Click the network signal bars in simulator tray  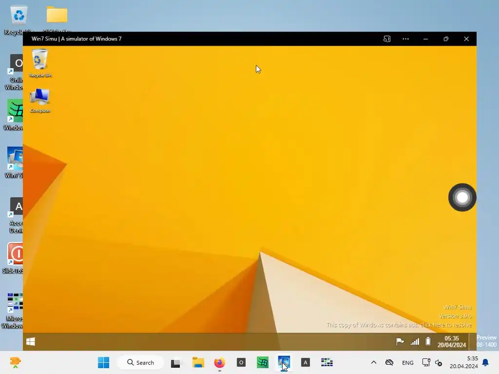(415, 341)
